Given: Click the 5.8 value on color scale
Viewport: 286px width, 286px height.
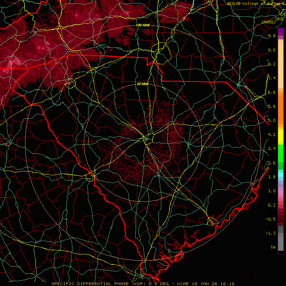Looking at the screenshot, I should click(x=272, y=106).
